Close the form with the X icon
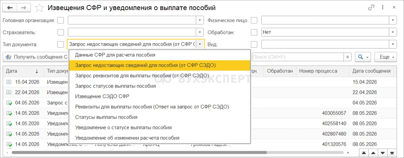The height and width of the screenshot is (158, 404). tap(394, 7)
